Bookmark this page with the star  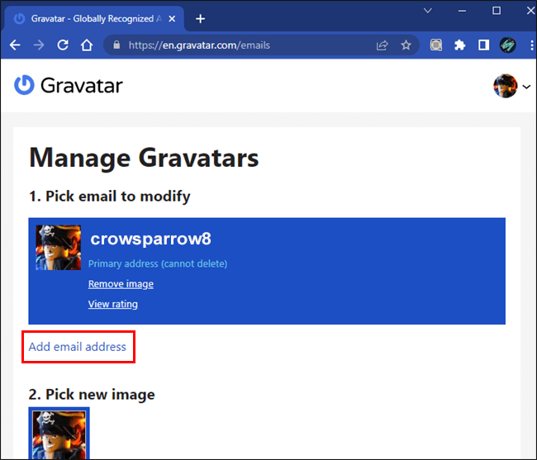click(x=406, y=45)
